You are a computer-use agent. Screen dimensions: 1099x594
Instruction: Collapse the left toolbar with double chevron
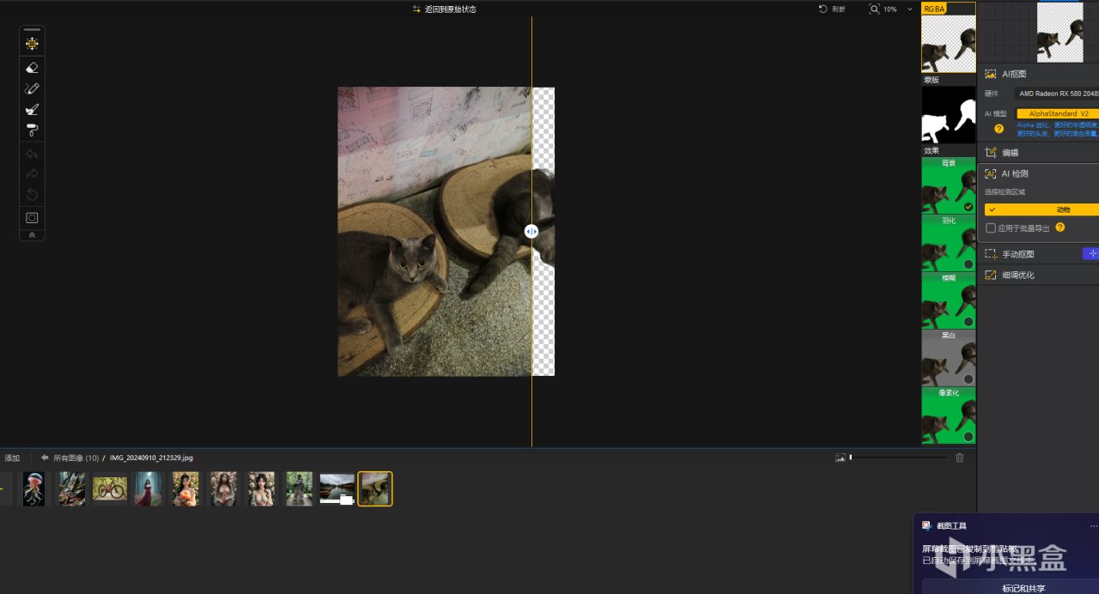coord(32,234)
